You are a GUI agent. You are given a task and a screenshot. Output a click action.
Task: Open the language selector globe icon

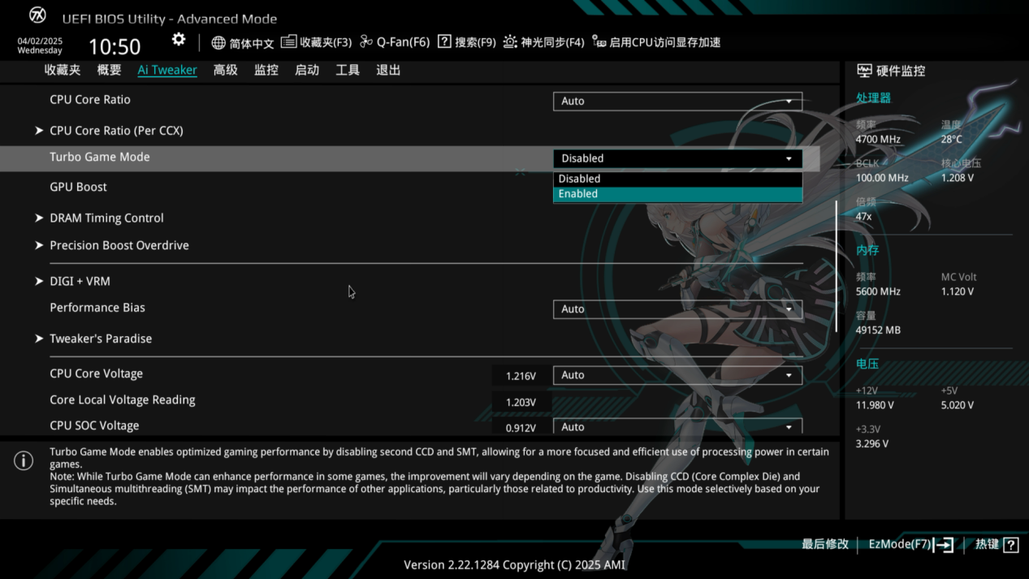click(x=218, y=41)
